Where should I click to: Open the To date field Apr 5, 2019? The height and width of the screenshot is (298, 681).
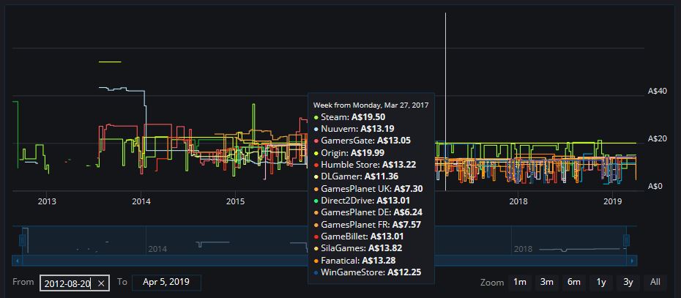pyautogui.click(x=166, y=282)
